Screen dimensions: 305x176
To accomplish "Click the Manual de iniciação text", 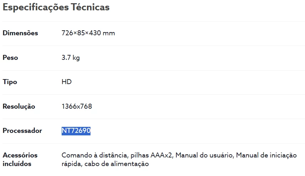I will coord(266,155).
